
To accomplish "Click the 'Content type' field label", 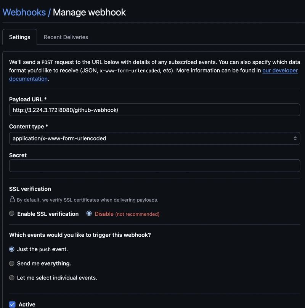I will 28,126.
